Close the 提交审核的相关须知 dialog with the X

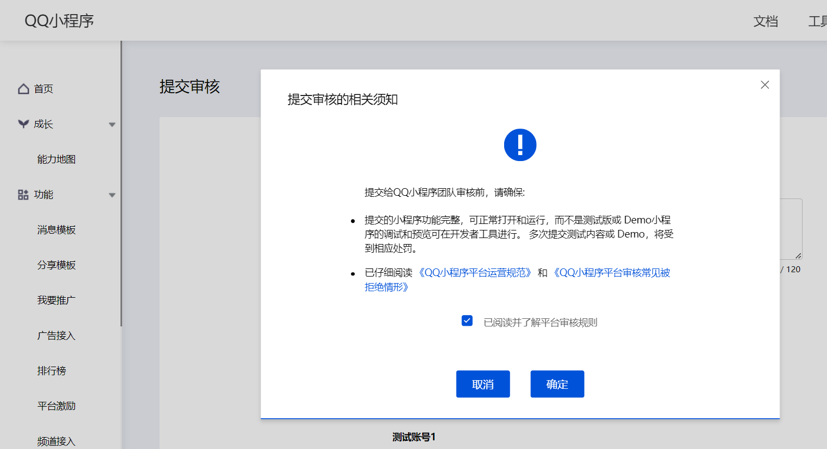point(765,85)
